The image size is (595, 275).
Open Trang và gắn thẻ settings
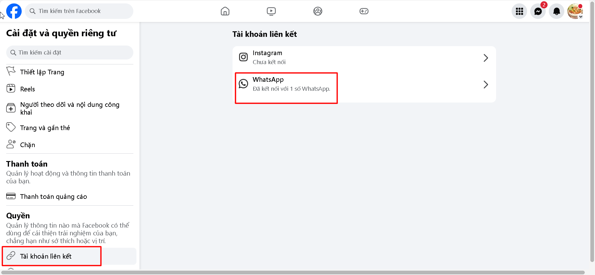click(x=70, y=128)
